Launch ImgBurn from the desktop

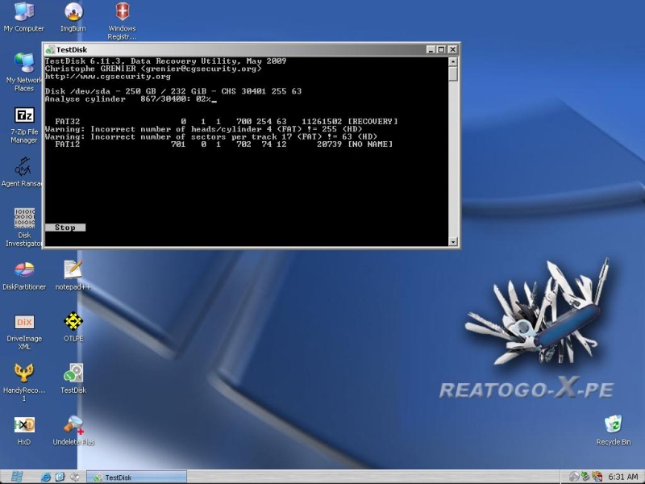pos(73,17)
